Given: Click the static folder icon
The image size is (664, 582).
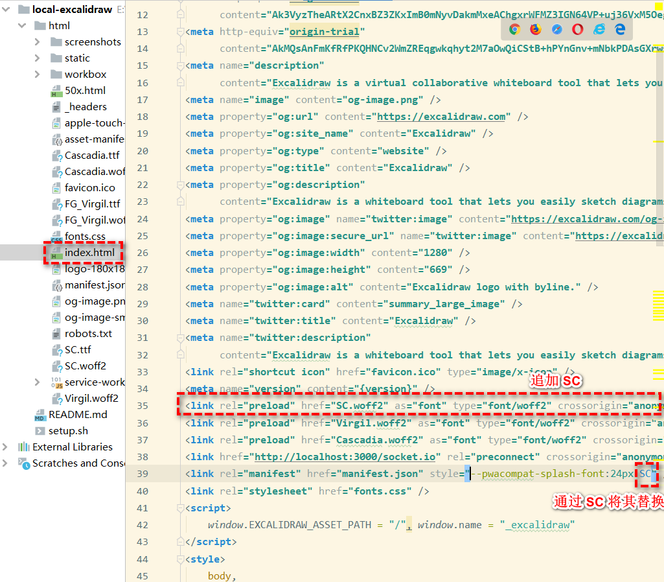Looking at the screenshot, I should (x=56, y=58).
